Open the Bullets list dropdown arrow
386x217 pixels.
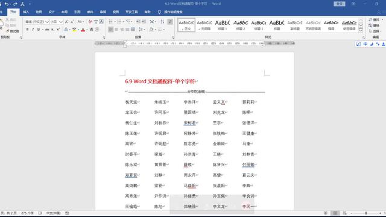pos(115,22)
